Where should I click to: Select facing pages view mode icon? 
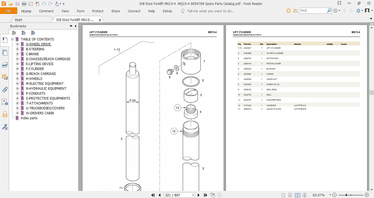(x=297, y=195)
